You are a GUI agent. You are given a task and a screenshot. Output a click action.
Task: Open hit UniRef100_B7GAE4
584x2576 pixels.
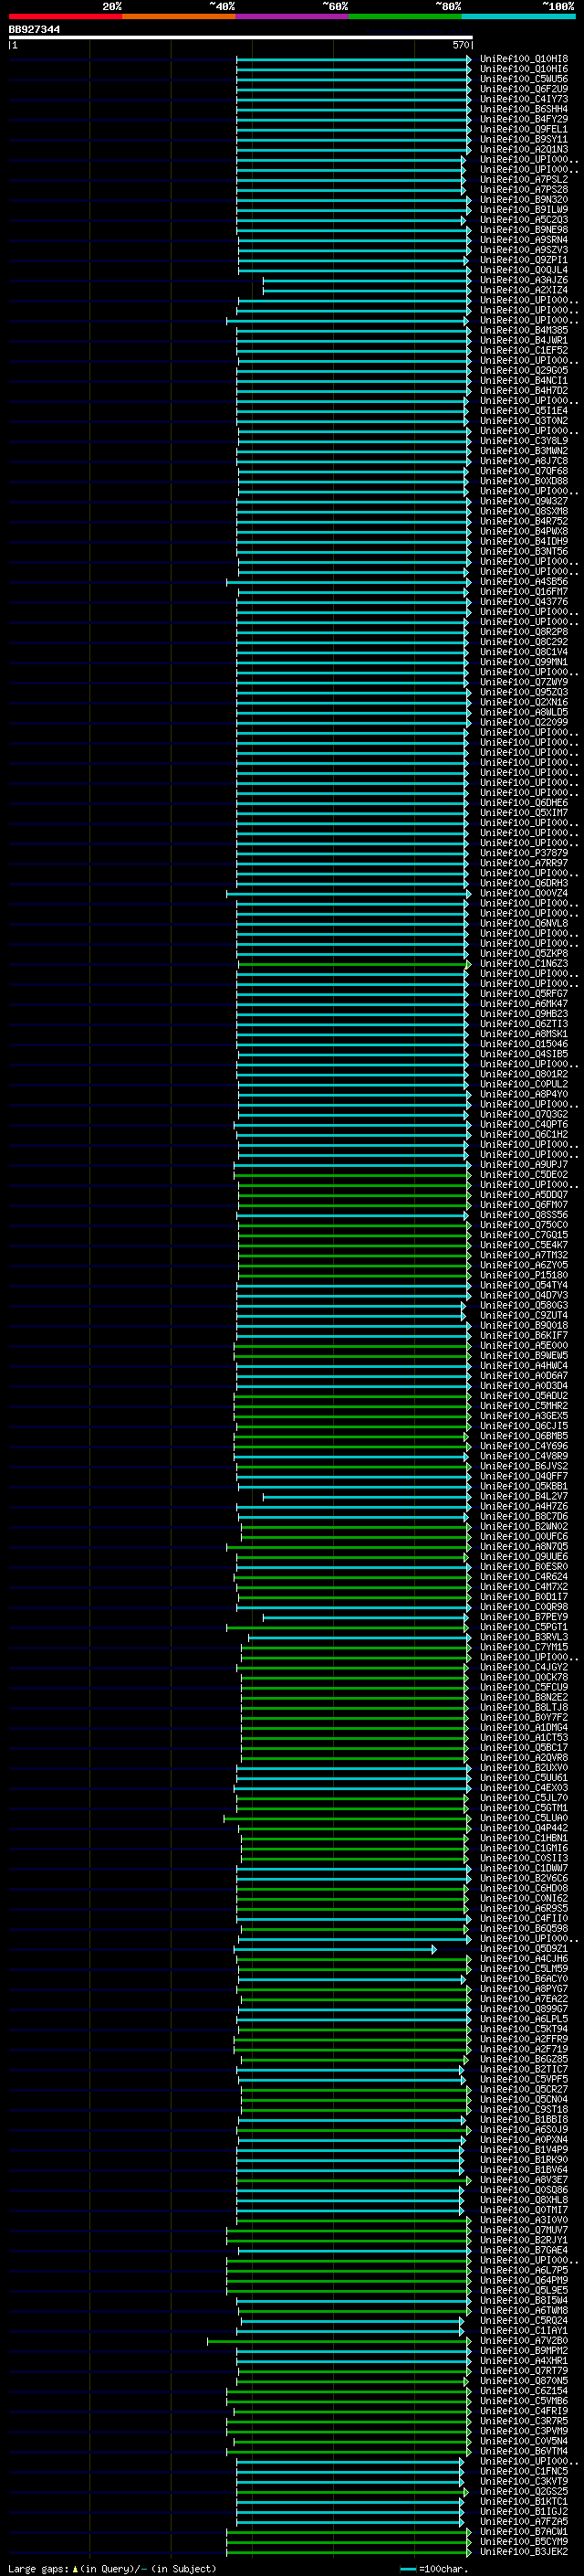(x=524, y=2250)
